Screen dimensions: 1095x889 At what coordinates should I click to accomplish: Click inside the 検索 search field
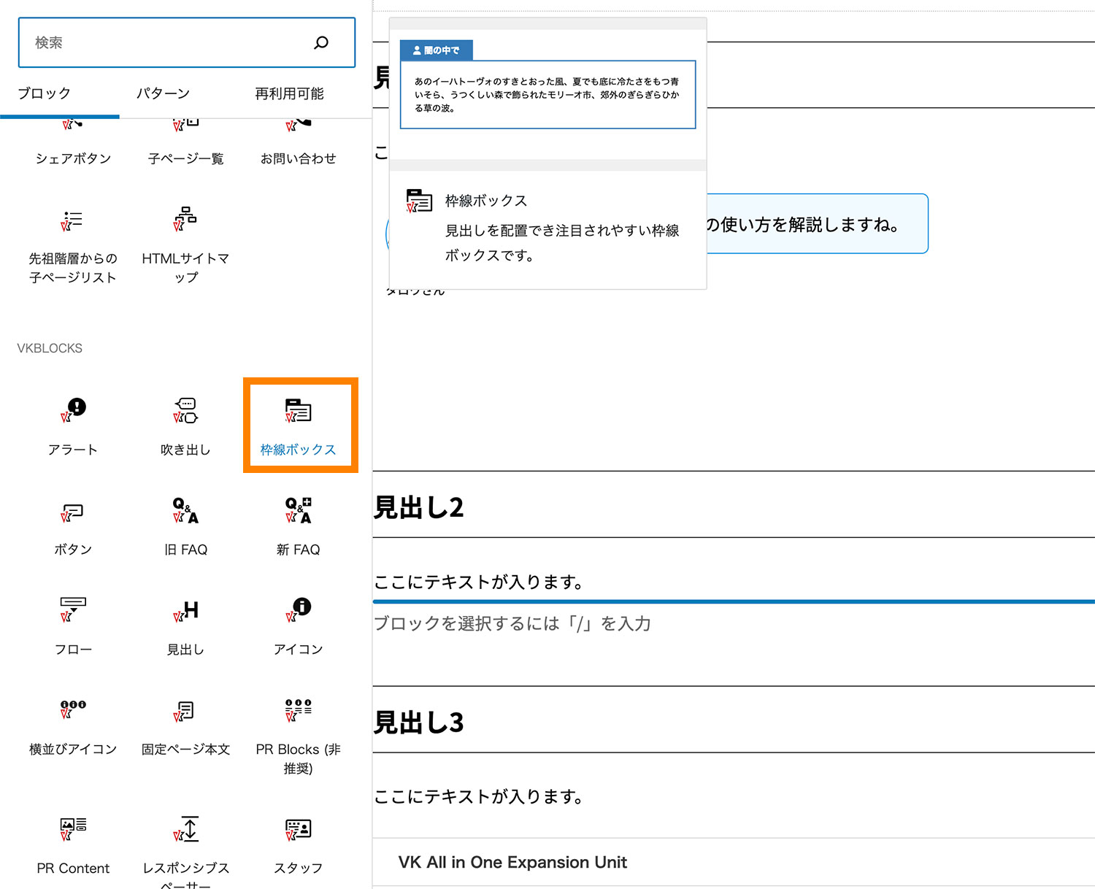click(146, 42)
